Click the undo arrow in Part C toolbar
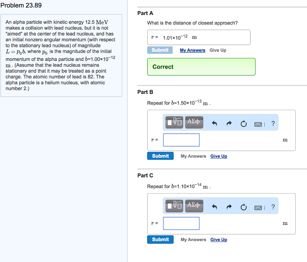This screenshot has height=262, width=307. tap(214, 207)
